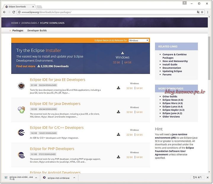Click the forward navigation arrow

(x=9, y=12)
